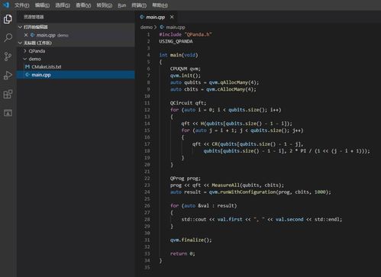Open the Search view icon
Image resolution: width=381 pixels, height=277 pixels.
click(x=8, y=37)
